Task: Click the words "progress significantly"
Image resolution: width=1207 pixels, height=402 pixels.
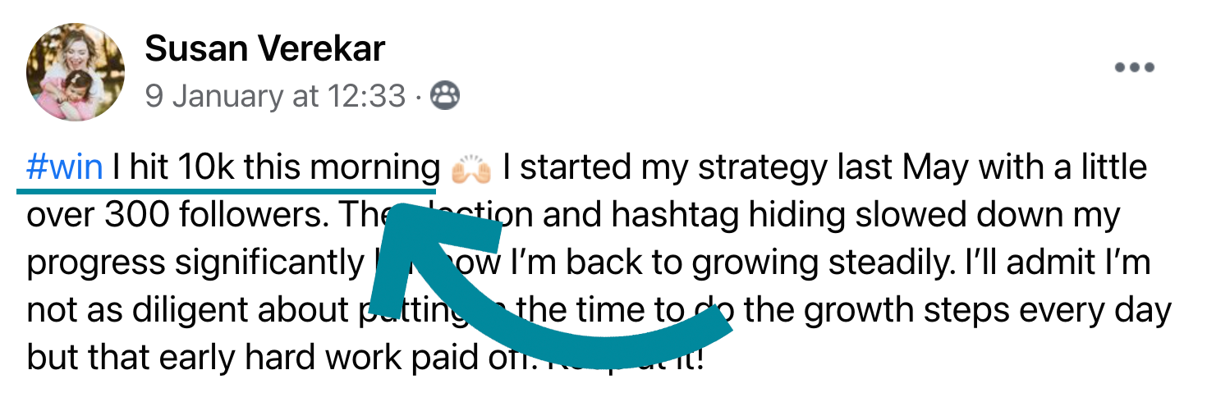Action: click(x=190, y=263)
